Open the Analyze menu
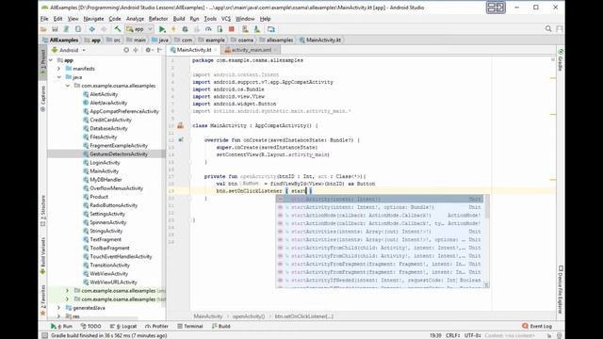Screen dimensions: 603x339 click(x=135, y=19)
